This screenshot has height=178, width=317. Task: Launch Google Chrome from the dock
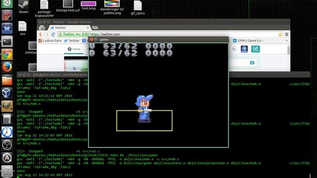coord(7,54)
